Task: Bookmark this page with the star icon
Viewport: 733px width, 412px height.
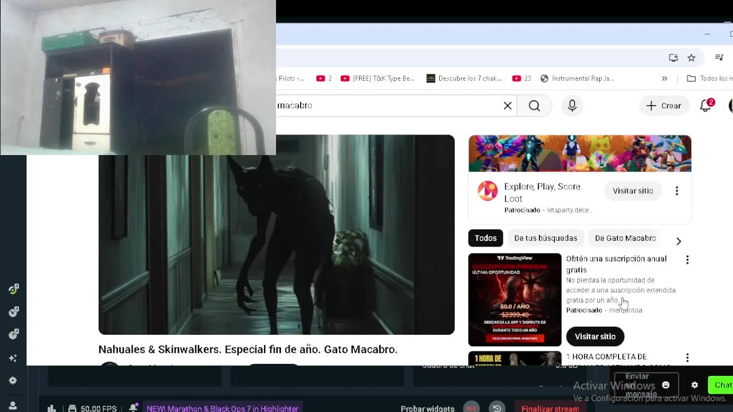Action: (x=691, y=58)
